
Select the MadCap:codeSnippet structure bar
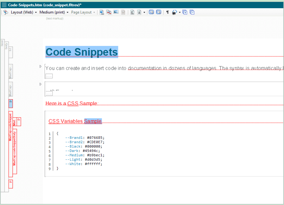11,144
